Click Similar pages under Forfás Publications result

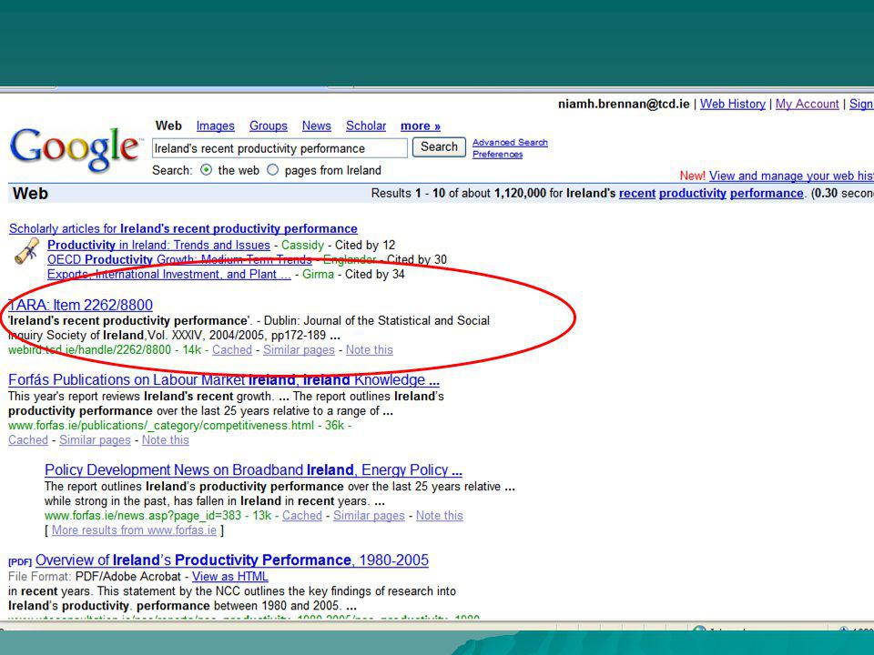pos(95,440)
